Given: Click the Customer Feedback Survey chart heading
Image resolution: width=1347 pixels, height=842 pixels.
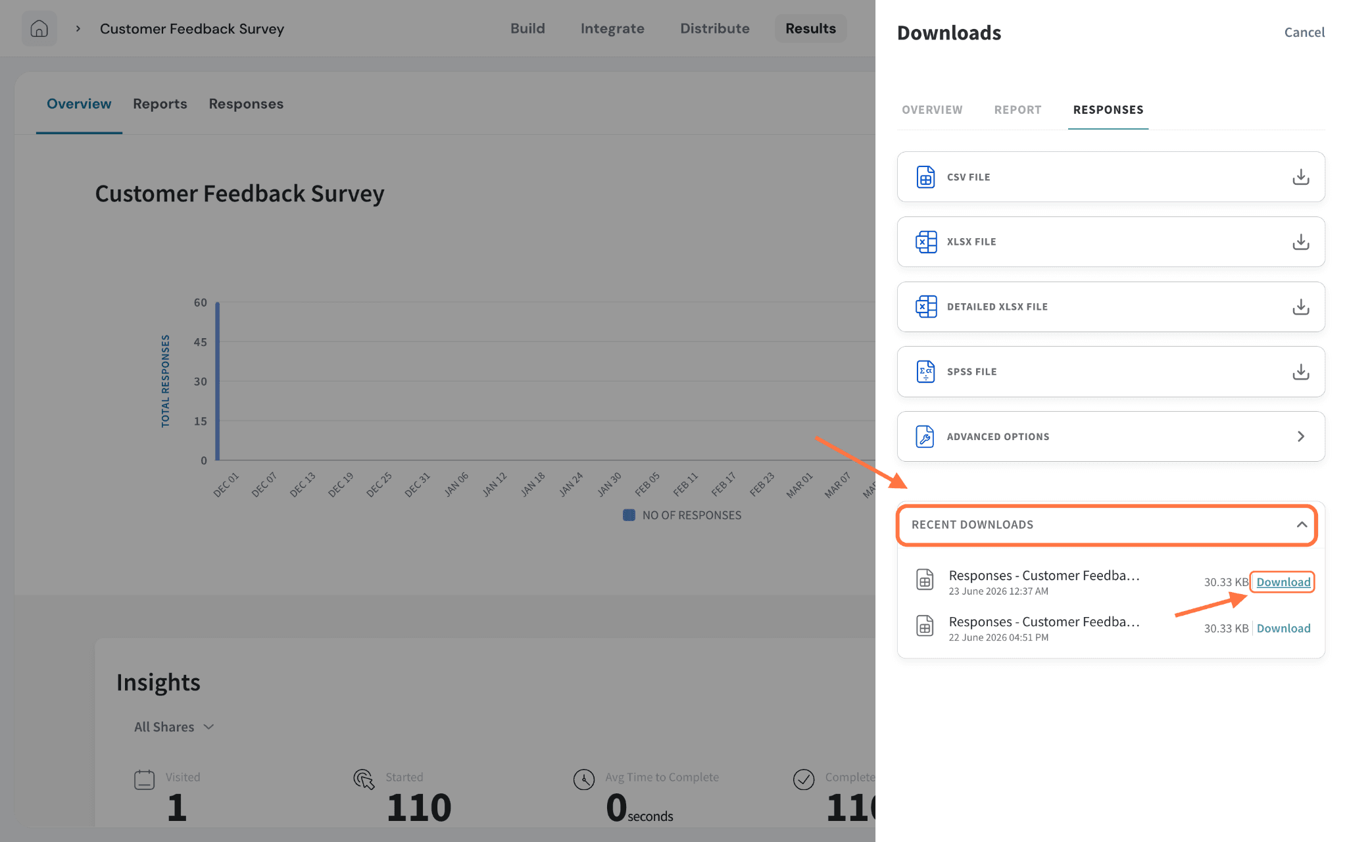Looking at the screenshot, I should [x=239, y=193].
